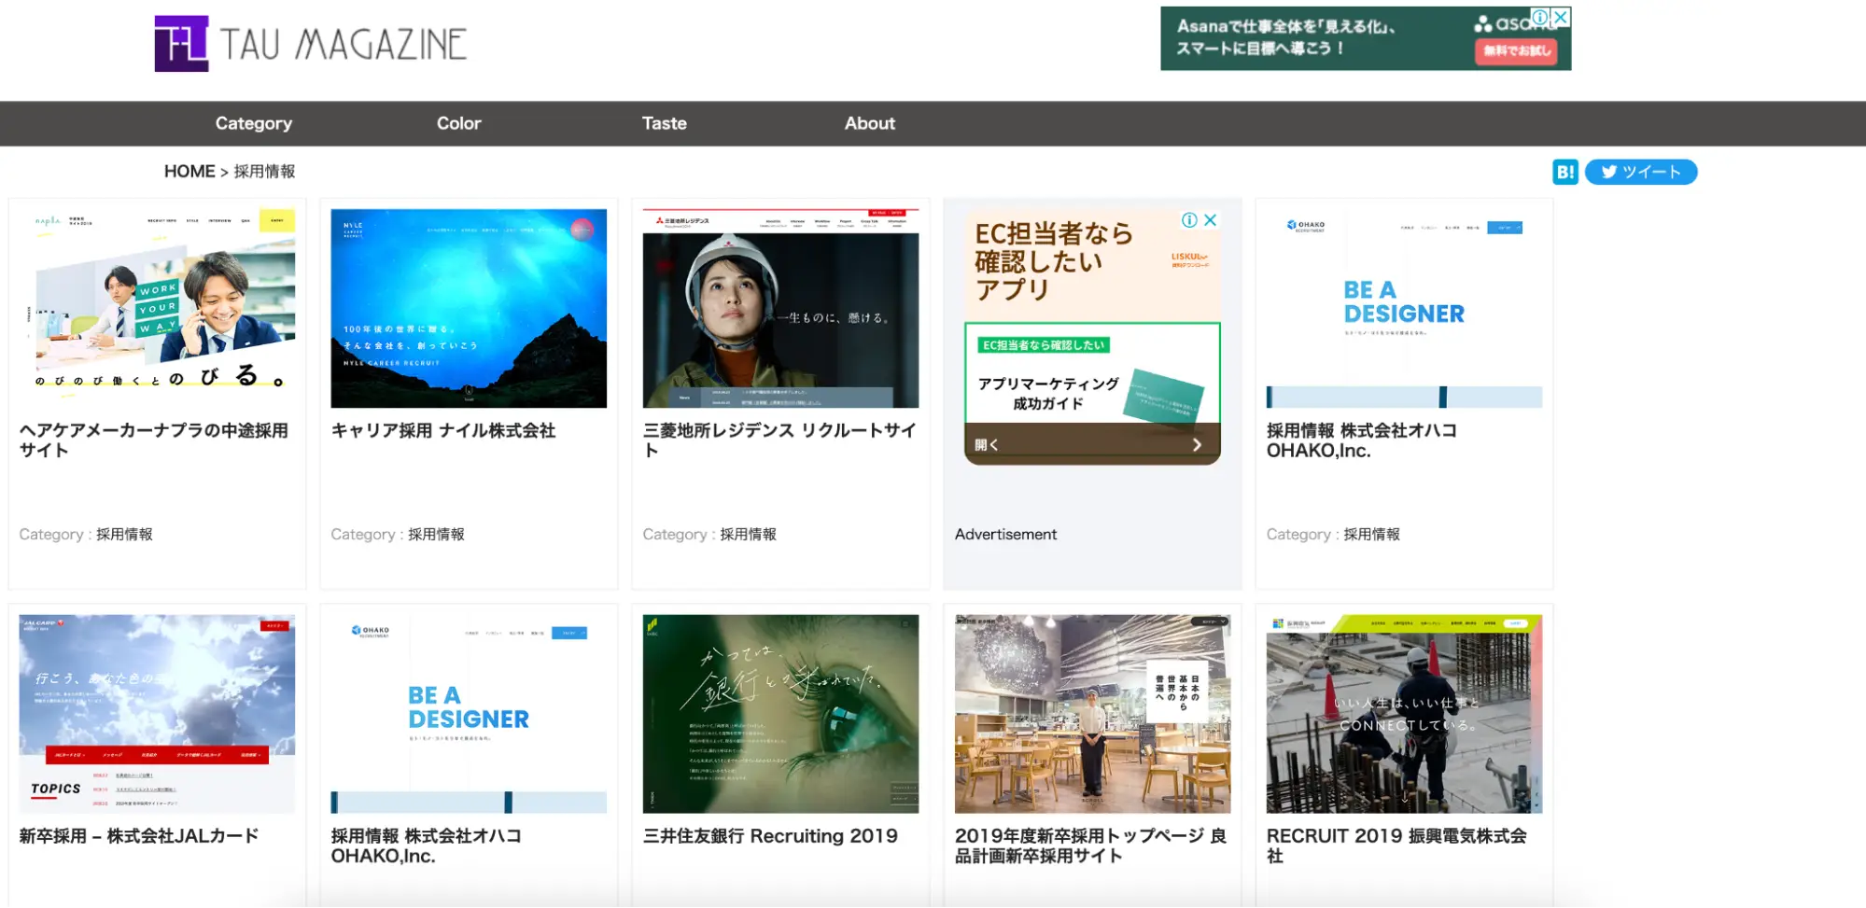
Task: Open the Category menu
Action: click(x=254, y=123)
